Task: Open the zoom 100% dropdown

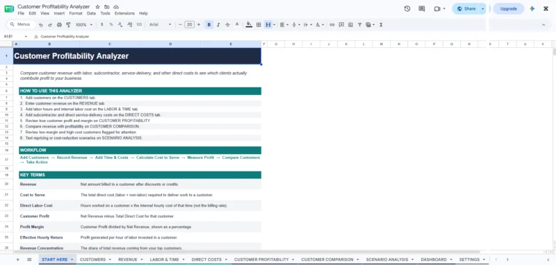Action: (83, 25)
